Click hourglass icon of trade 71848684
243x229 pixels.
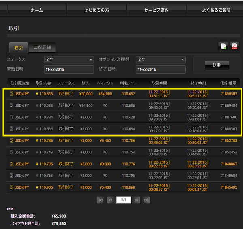click(12, 176)
